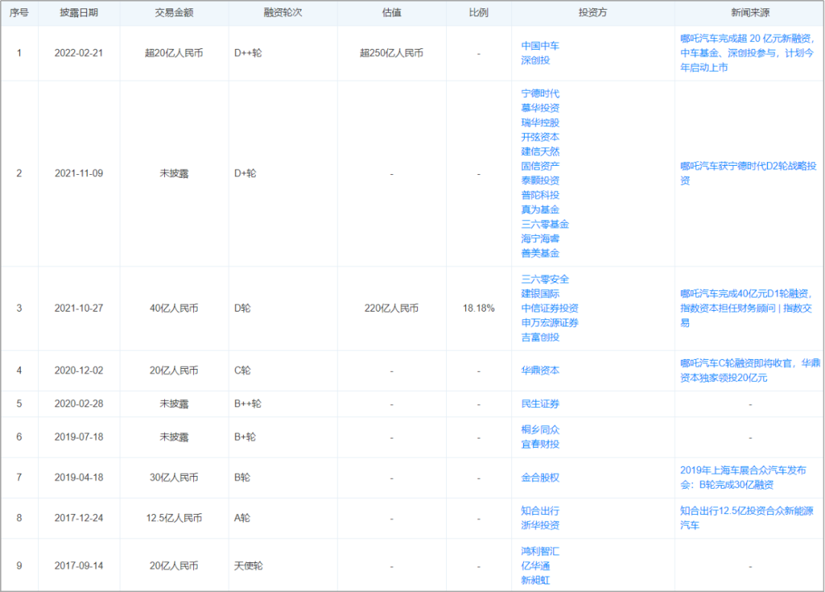The height and width of the screenshot is (592, 825).
Task: Open the 中国中车 investor link
Action: click(x=540, y=46)
